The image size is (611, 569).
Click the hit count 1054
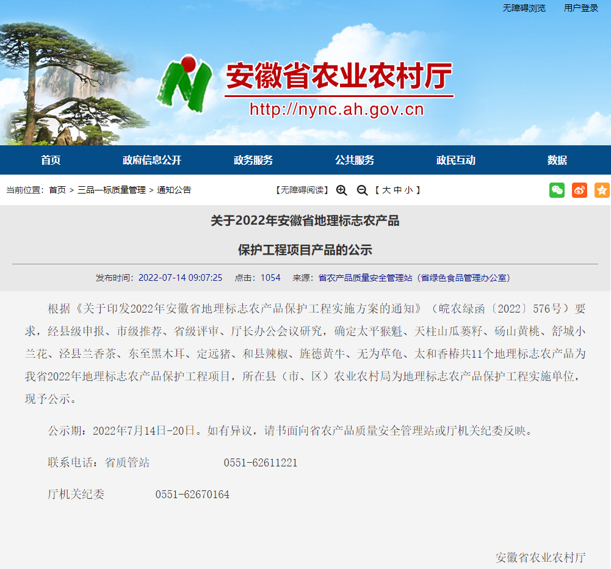point(270,278)
